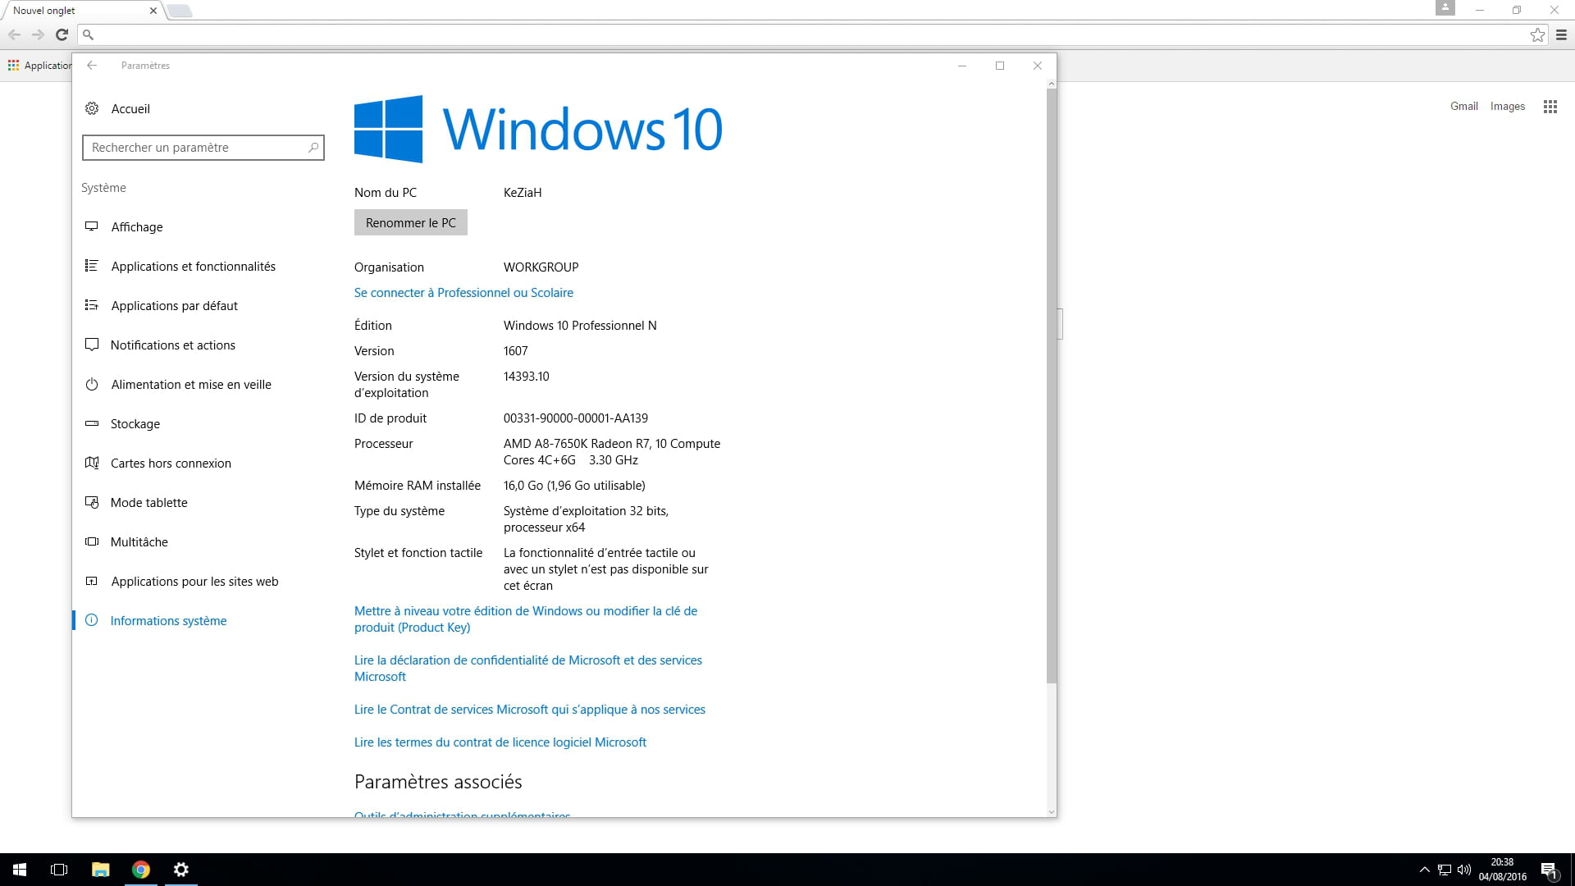The height and width of the screenshot is (886, 1575).
Task: Select Notifications et actions menu item
Action: [172, 345]
